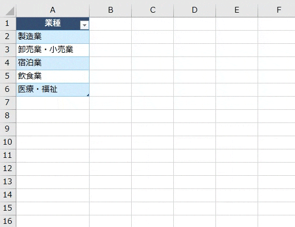This screenshot has height=227, width=295.
Task: Select the cell containing 卸売業・小売業
Action: click(x=53, y=50)
